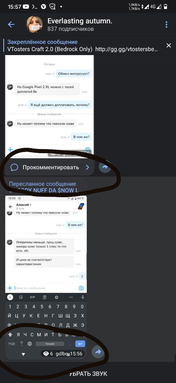The image size is (176, 383).
Task: Open Everlasting autumn channel title info
Action: tap(80, 21)
